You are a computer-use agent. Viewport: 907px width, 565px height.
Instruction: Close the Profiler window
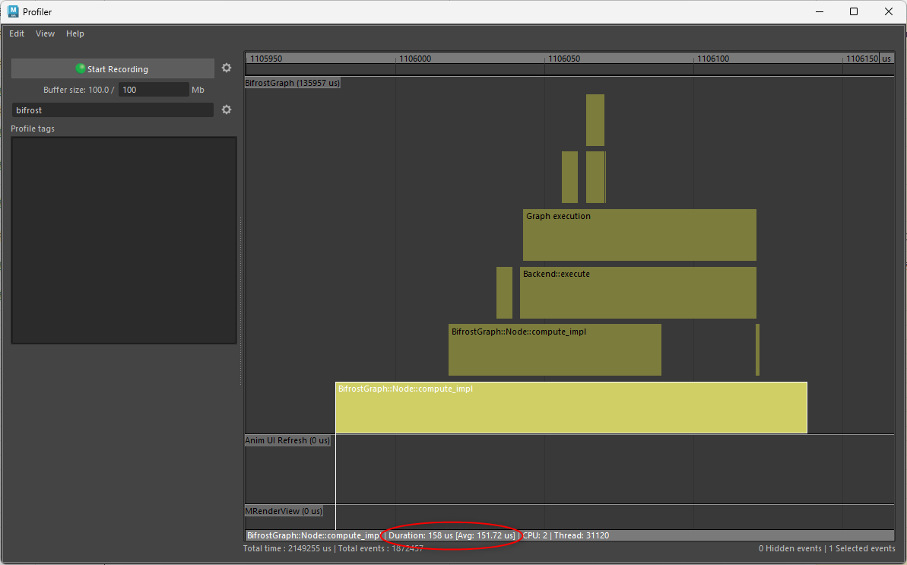click(x=889, y=11)
